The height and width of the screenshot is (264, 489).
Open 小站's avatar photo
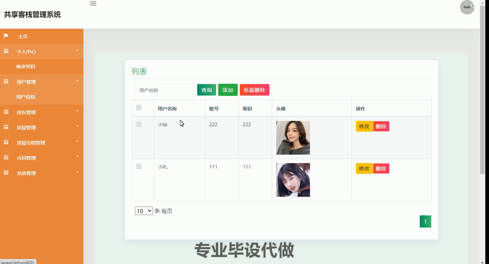pyautogui.click(x=293, y=138)
